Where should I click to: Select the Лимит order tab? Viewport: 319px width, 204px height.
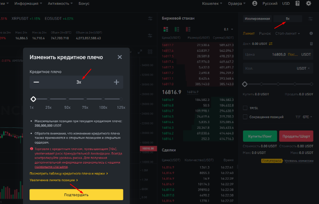pyautogui.click(x=249, y=33)
